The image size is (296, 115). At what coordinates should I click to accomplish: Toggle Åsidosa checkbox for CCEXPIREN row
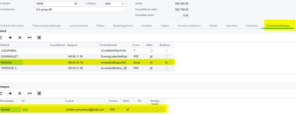[x=166, y=51]
